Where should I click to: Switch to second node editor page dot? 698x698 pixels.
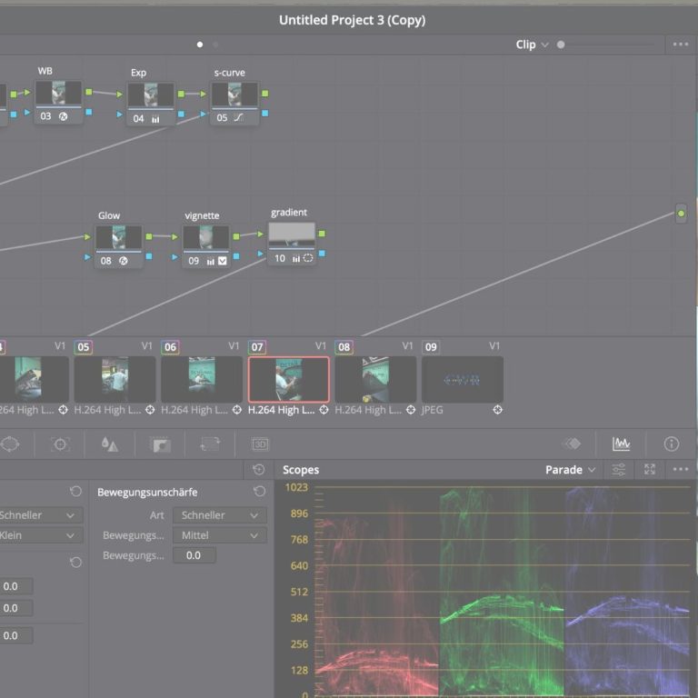click(215, 45)
